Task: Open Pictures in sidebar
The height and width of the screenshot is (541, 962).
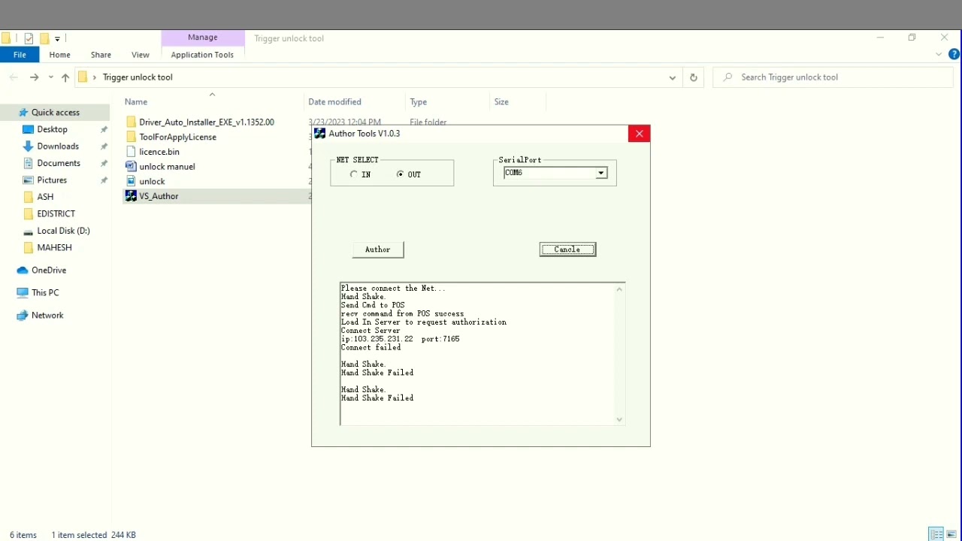Action: pos(52,180)
